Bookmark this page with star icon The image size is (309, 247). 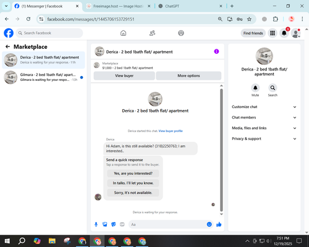pyautogui.click(x=249, y=19)
